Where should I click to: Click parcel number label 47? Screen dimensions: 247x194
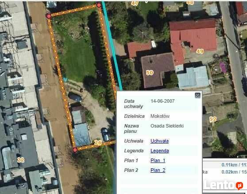point(135,3)
